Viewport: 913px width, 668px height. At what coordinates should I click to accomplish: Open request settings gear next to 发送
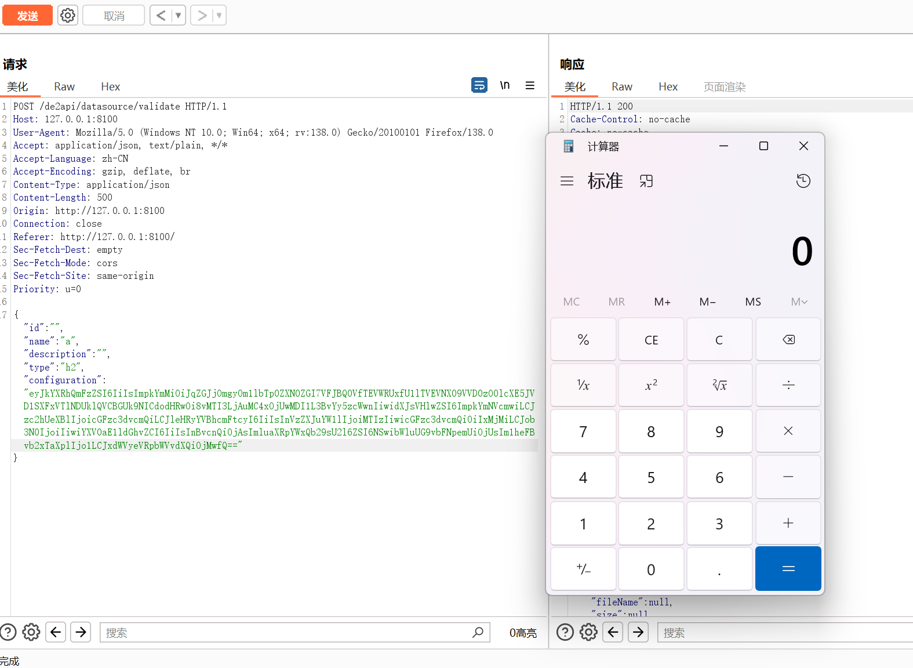click(68, 16)
